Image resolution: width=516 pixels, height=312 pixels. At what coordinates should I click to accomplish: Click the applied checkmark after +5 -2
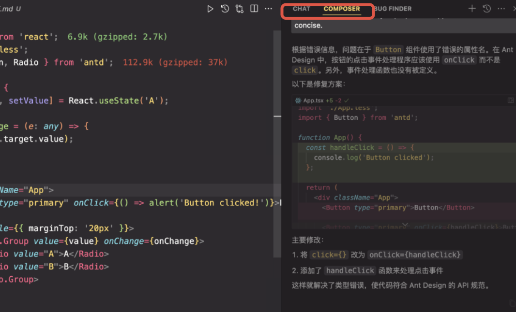347,100
